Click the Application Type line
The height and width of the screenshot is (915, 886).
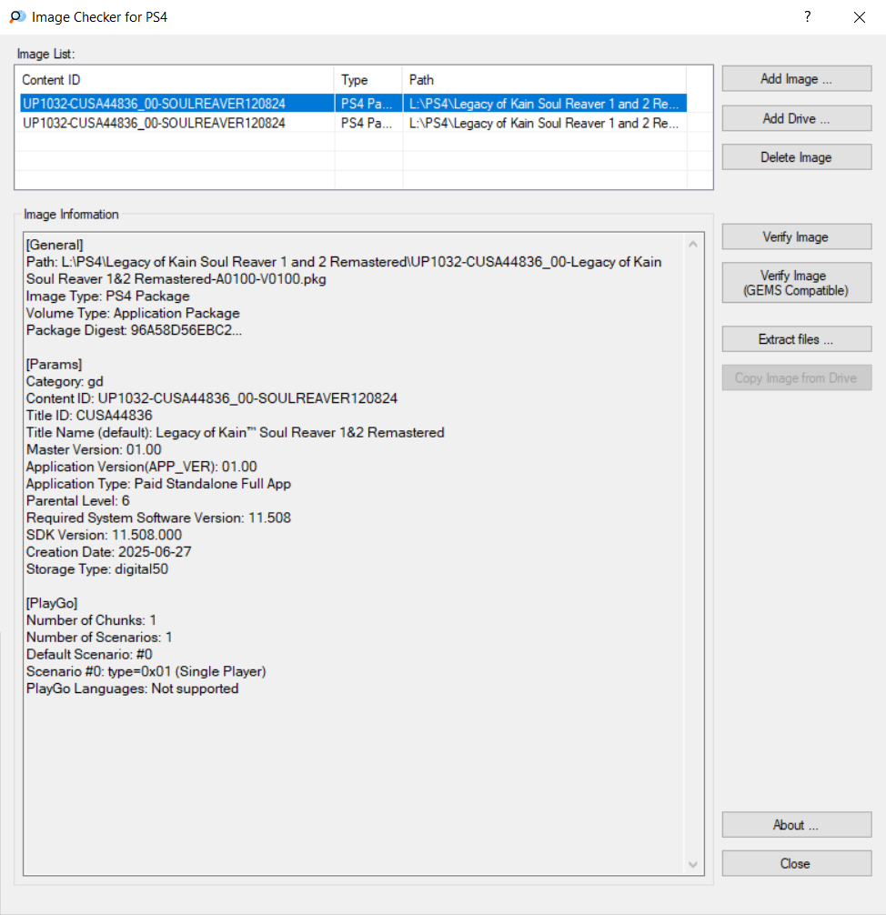159,484
